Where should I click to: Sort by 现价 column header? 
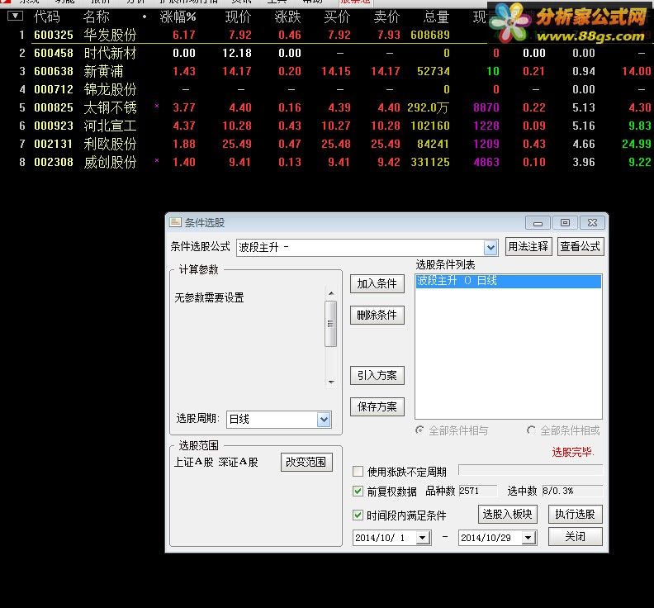tap(238, 17)
